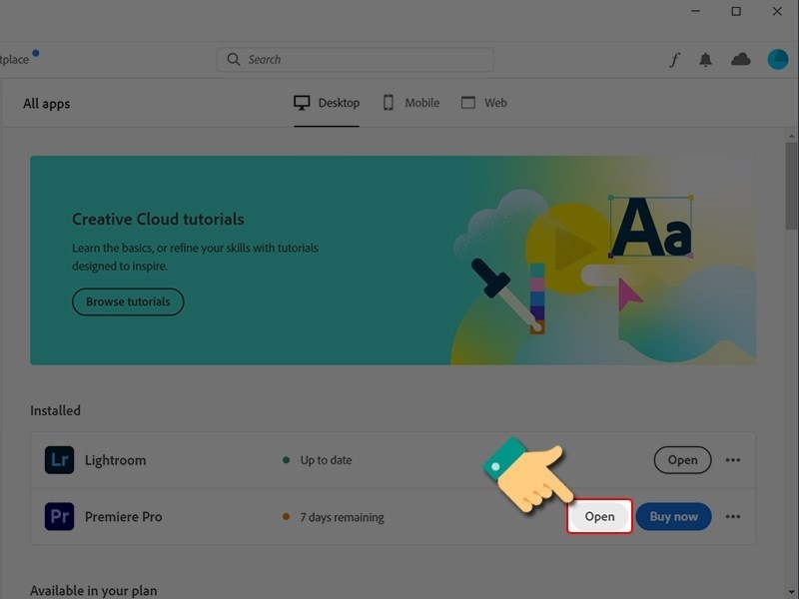Click Buy now for Premiere Pro
The height and width of the screenshot is (599, 799).
tap(673, 517)
